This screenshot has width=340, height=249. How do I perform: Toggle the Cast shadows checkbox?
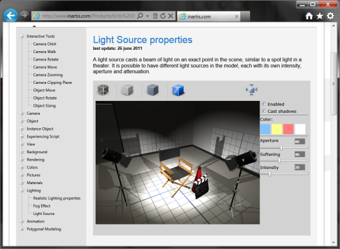(263, 111)
